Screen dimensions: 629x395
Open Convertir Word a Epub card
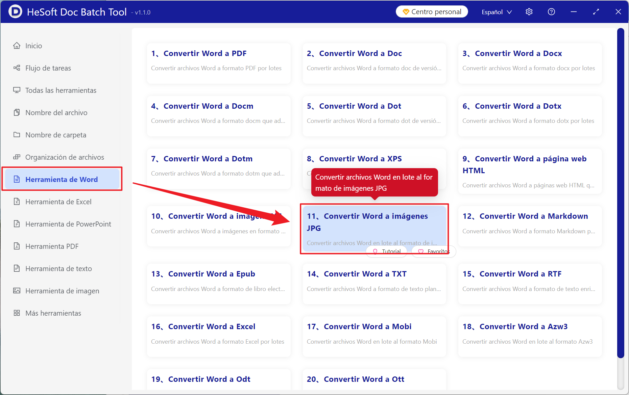pos(219,284)
